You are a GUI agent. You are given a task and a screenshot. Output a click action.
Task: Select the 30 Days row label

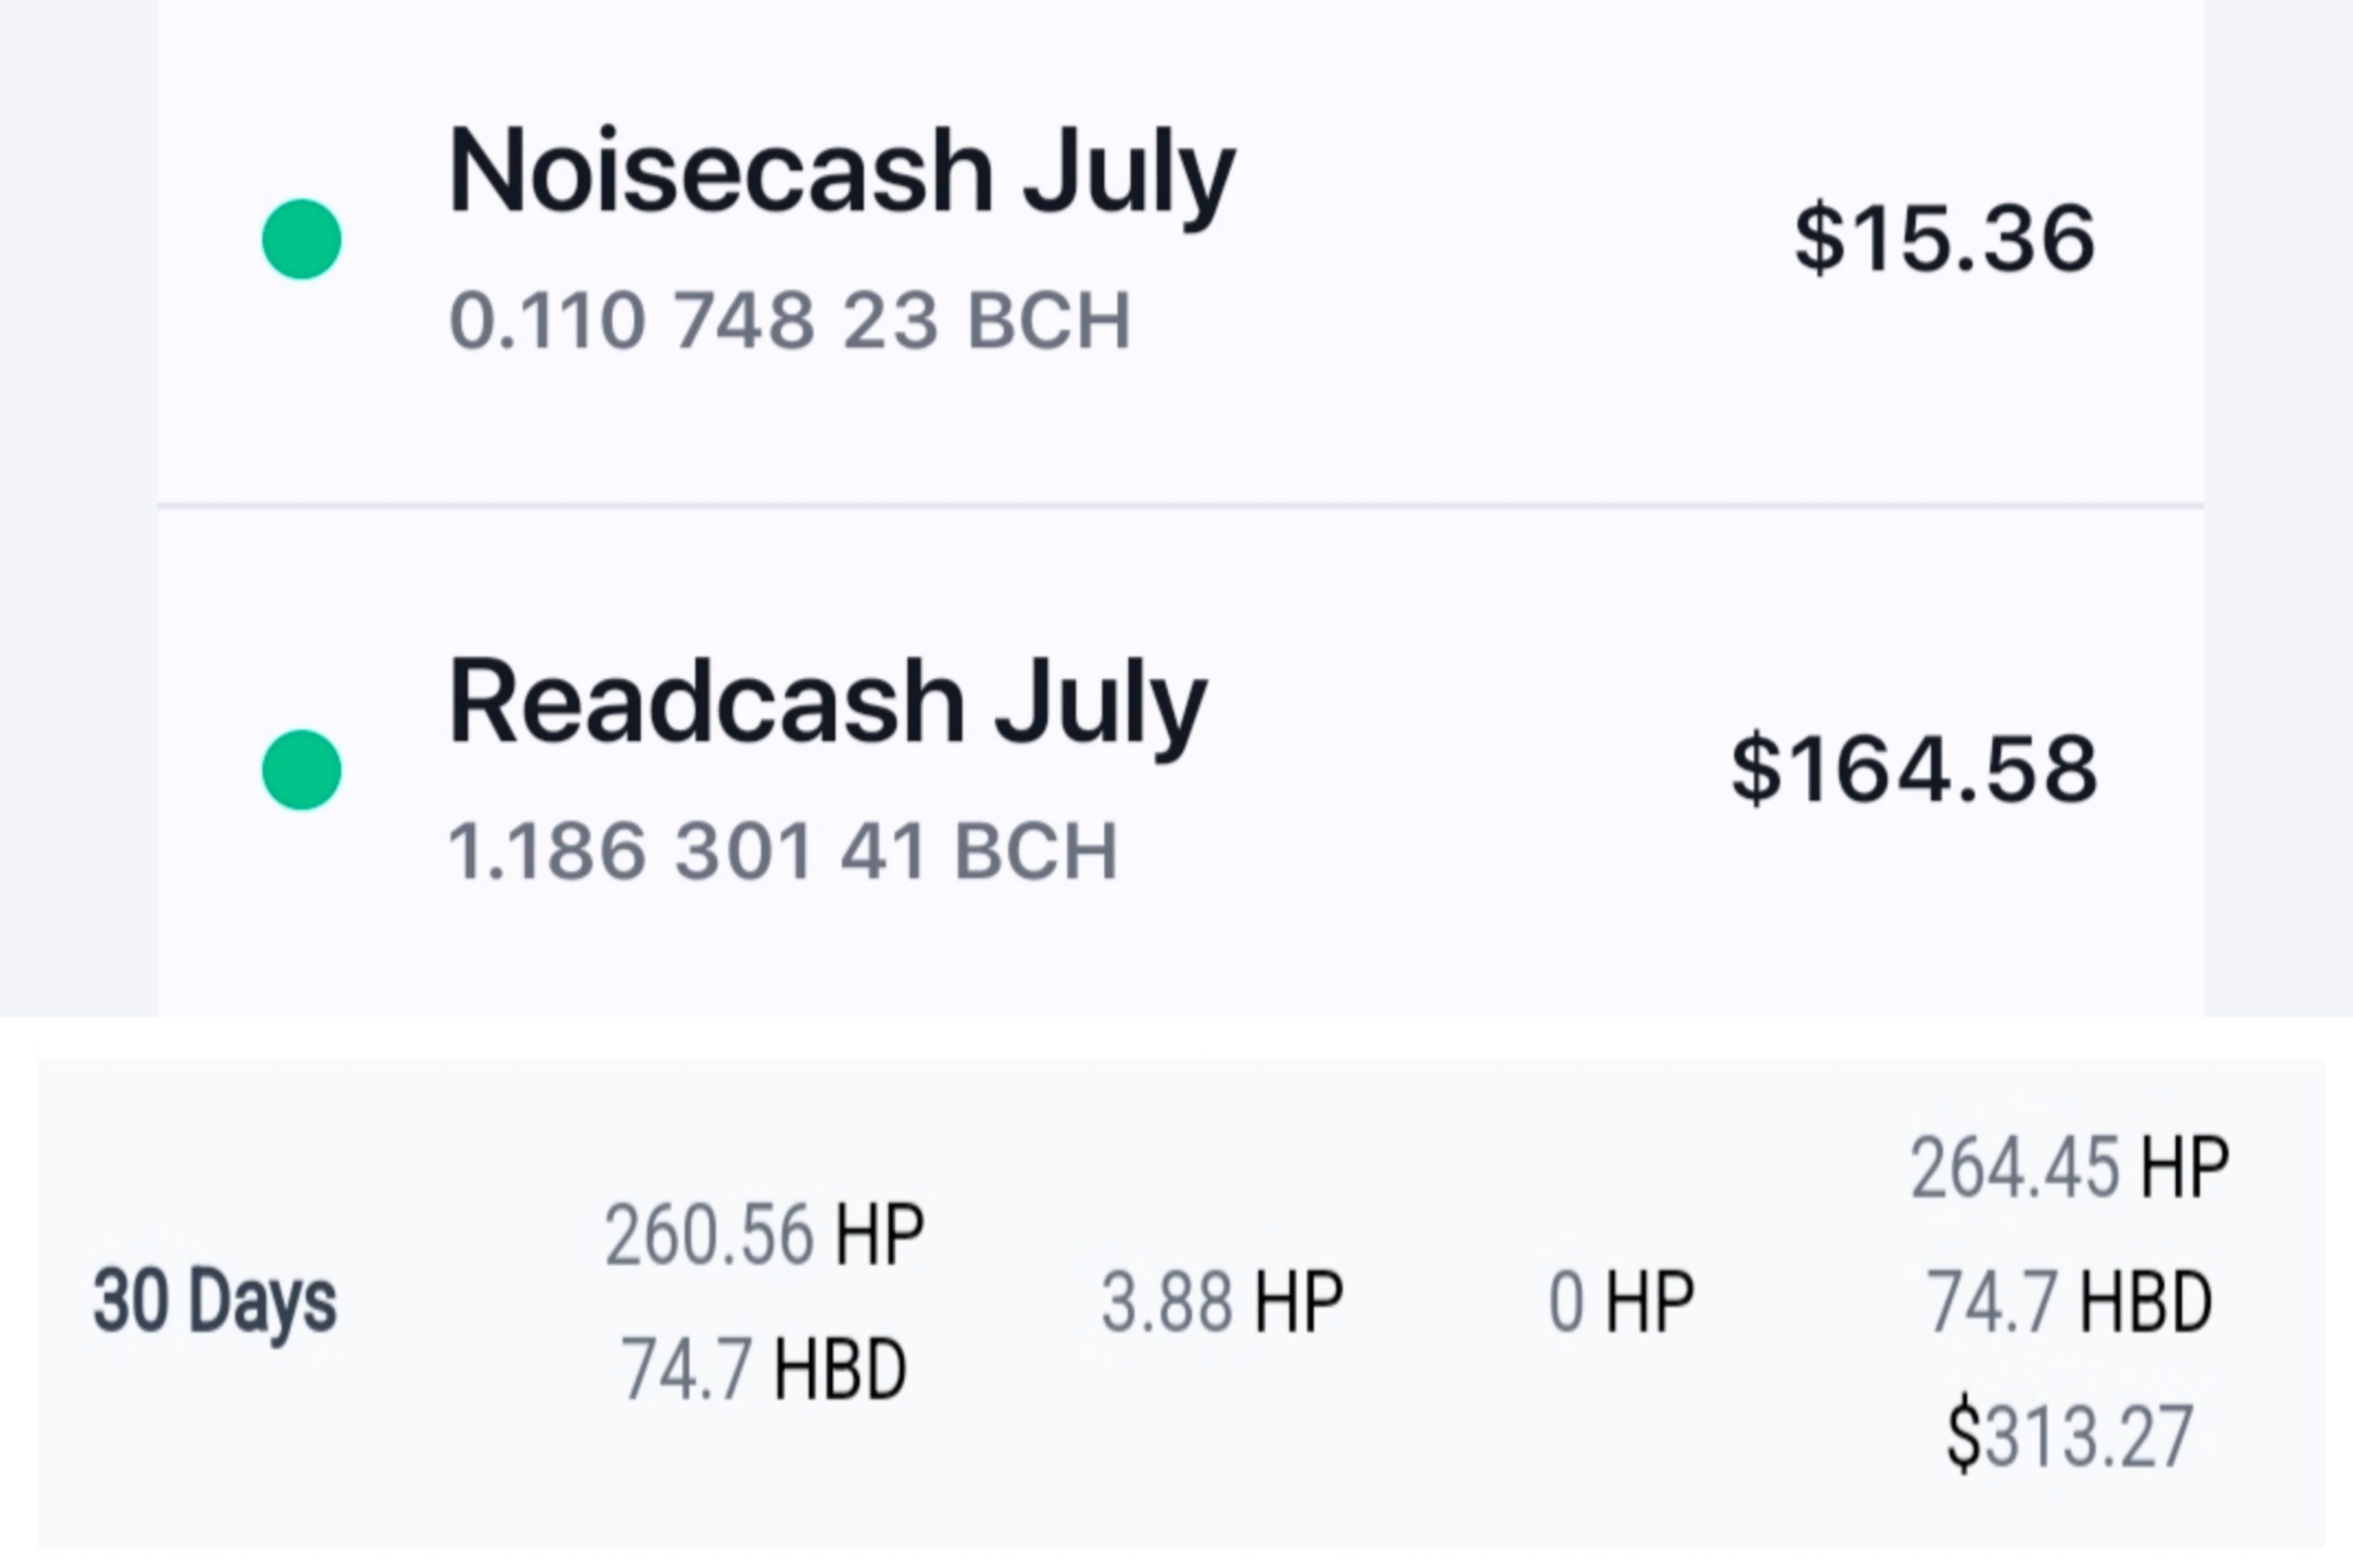coord(215,1301)
